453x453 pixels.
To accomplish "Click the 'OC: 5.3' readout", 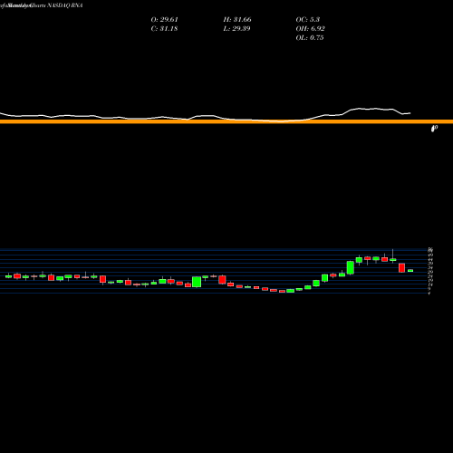I will pyautogui.click(x=308, y=20).
